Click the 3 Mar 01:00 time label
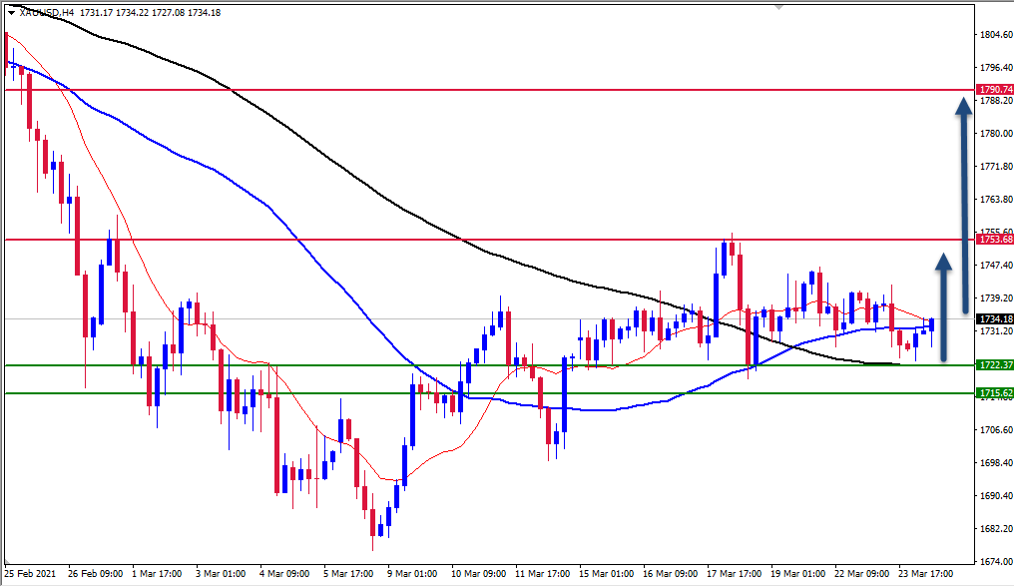 [x=221, y=573]
